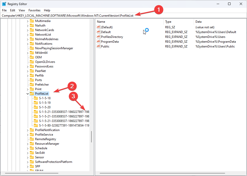The width and height of the screenshot is (247, 176).
Task: Click the S-1-5-20 folder icon
Action: 36,107
